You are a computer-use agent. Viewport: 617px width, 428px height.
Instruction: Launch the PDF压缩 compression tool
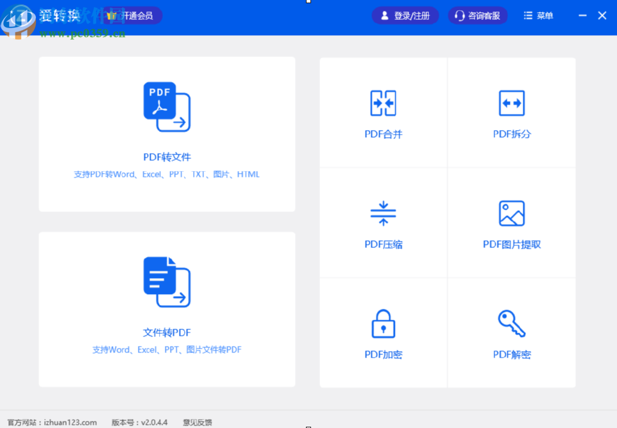pyautogui.click(x=383, y=224)
